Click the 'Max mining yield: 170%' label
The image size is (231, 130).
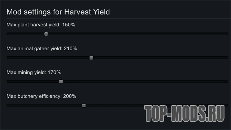coord(34,72)
